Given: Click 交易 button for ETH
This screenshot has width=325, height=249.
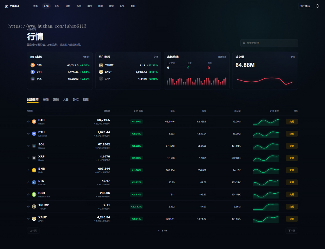Looking at the screenshot, I should [292, 134].
